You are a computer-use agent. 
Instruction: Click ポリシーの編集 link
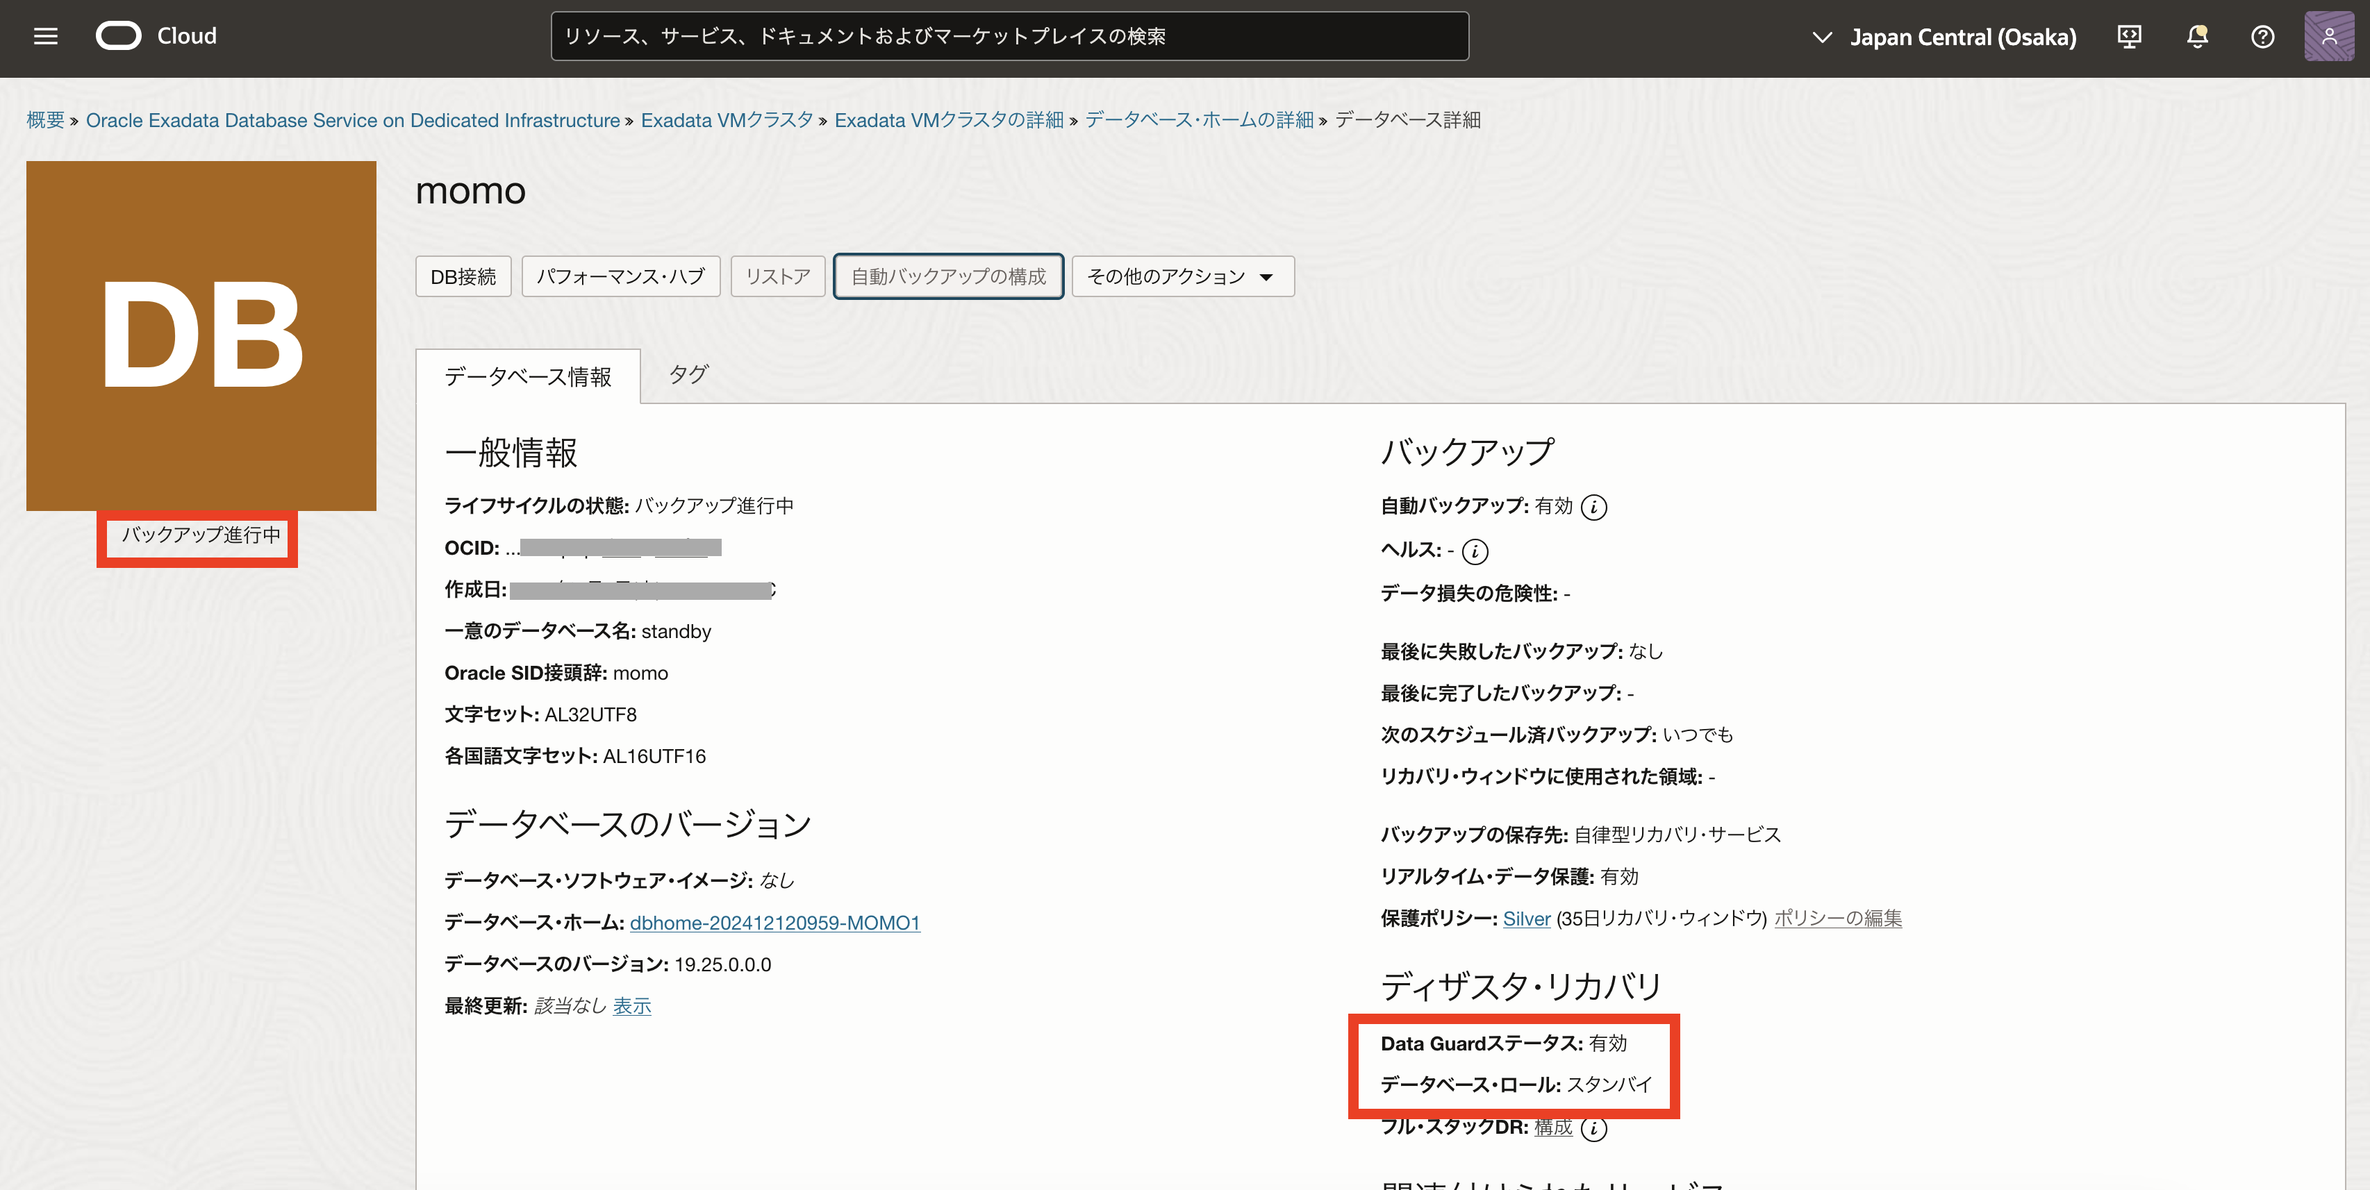[1837, 918]
